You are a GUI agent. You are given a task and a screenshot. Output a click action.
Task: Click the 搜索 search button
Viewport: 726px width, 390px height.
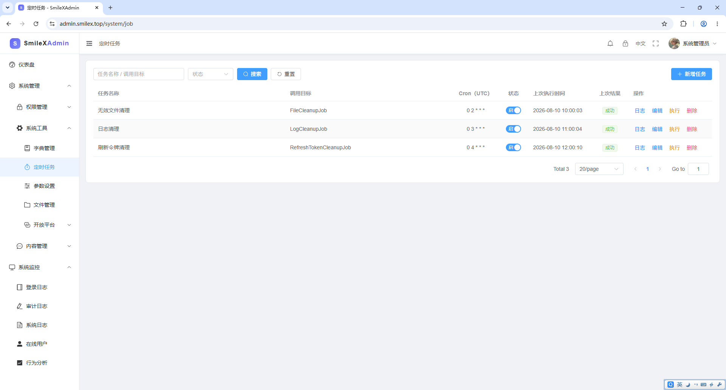click(x=252, y=74)
